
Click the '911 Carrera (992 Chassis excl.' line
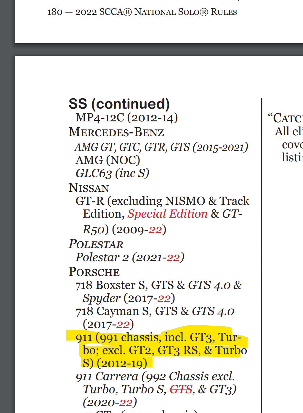(x=155, y=376)
